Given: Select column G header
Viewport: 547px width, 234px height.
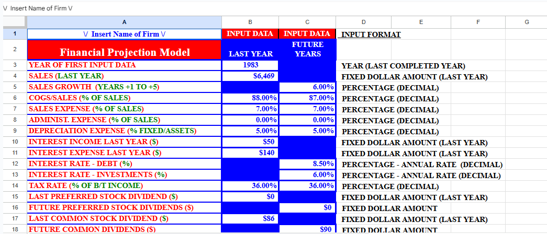Looking at the screenshot, I should click(x=526, y=22).
